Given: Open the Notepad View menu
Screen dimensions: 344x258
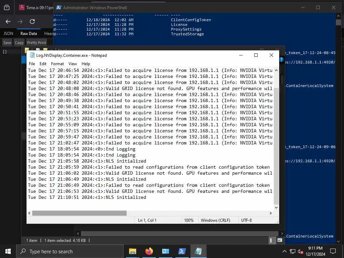Looking at the screenshot, I should [x=73, y=63].
